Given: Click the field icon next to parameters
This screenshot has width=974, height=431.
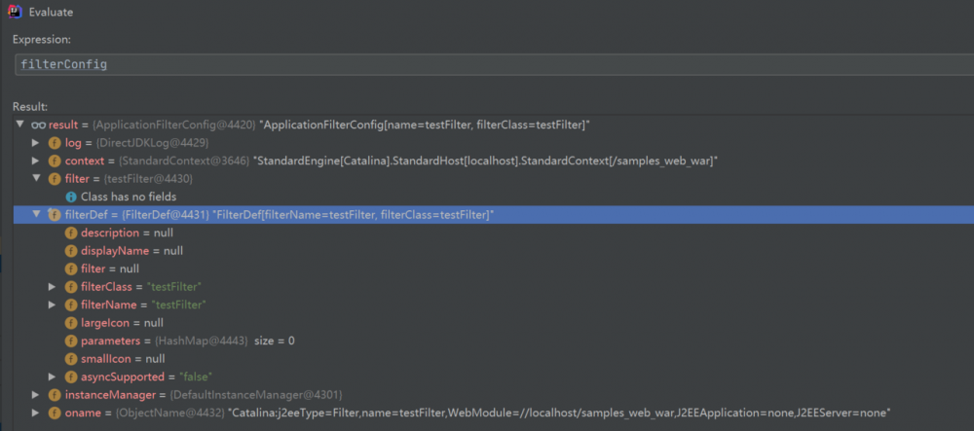Looking at the screenshot, I should (71, 341).
